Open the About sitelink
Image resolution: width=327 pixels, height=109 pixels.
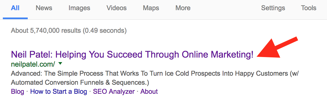pyautogui.click(x=149, y=91)
